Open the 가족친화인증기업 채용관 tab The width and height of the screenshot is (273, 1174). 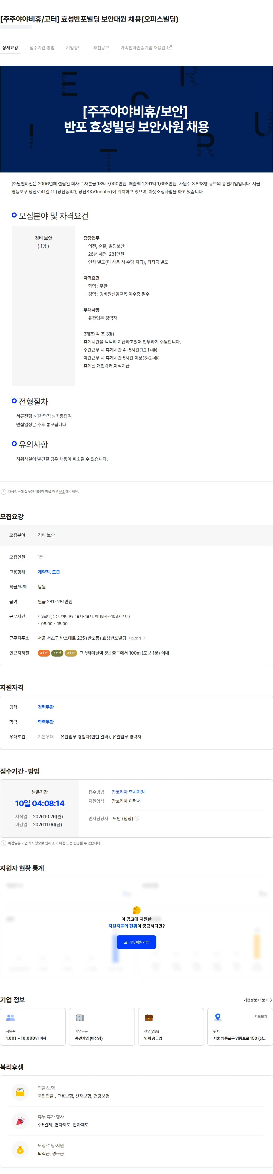(146, 47)
